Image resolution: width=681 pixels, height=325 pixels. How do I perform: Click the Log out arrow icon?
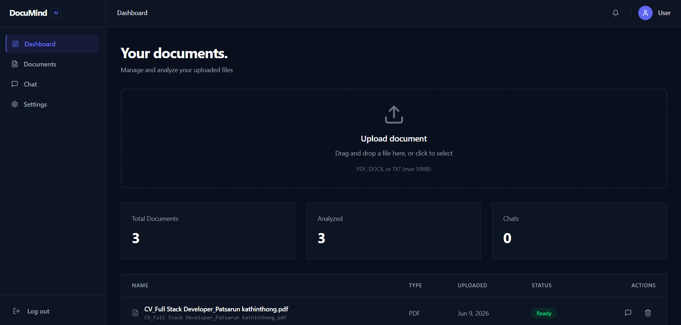pyautogui.click(x=17, y=311)
